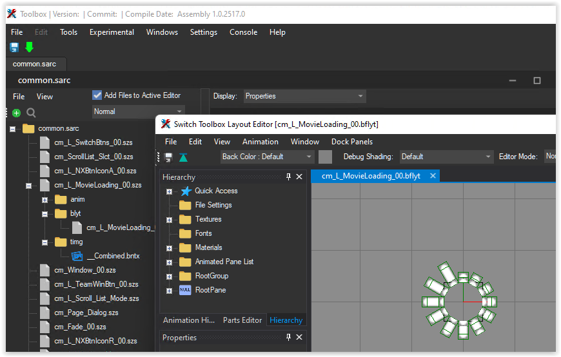The image size is (561, 357).
Task: Open the Tools menu in Toolbox
Action: [x=69, y=32]
